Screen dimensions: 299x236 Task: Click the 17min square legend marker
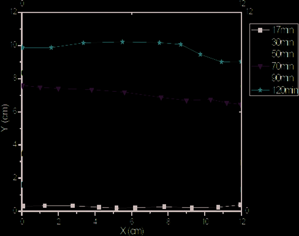click(260, 30)
